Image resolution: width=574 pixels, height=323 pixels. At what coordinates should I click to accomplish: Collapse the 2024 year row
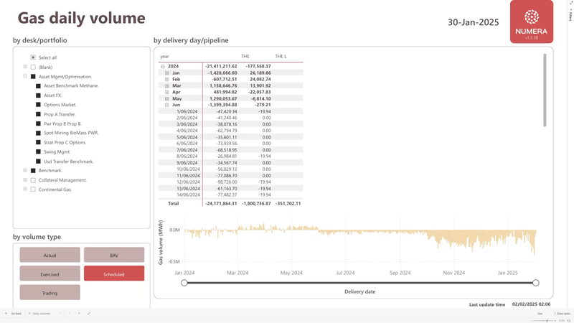[x=163, y=66]
